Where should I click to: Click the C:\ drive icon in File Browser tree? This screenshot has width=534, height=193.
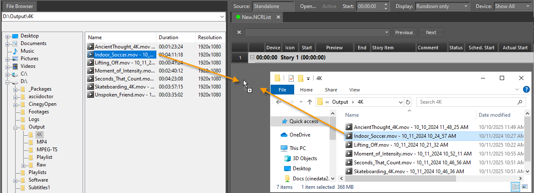pos(15,74)
